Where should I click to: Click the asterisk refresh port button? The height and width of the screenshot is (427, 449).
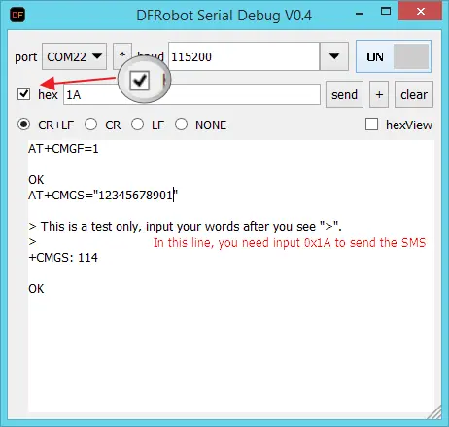[122, 55]
